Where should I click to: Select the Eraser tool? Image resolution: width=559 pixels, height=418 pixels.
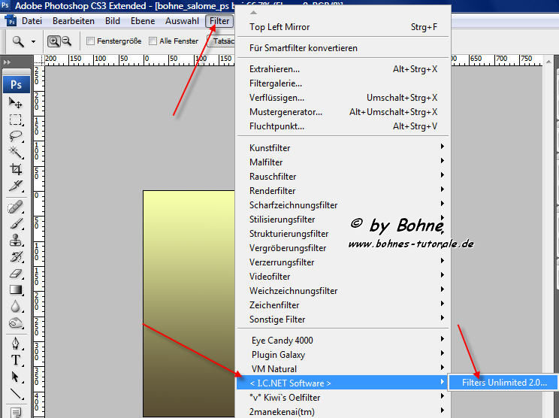pos(15,274)
